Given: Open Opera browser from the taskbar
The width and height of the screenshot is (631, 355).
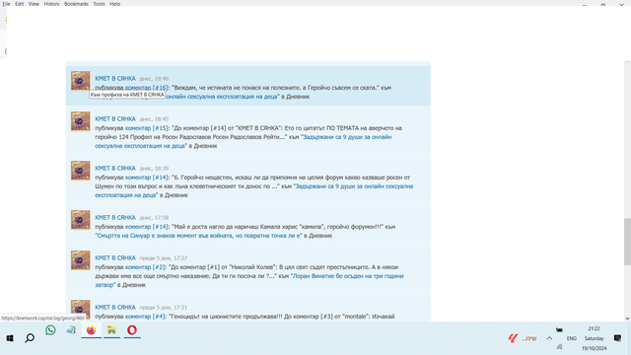Looking at the screenshot, I should pos(132,330).
